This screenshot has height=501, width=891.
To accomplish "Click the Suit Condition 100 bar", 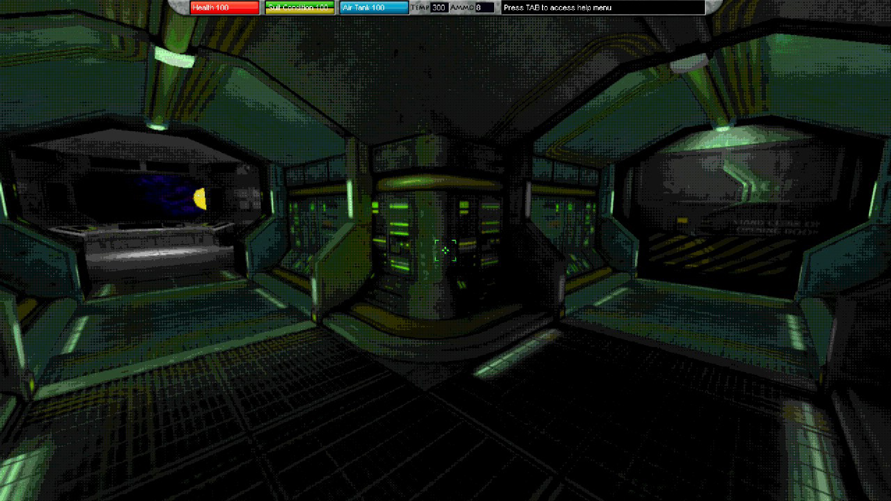I will tap(299, 7).
